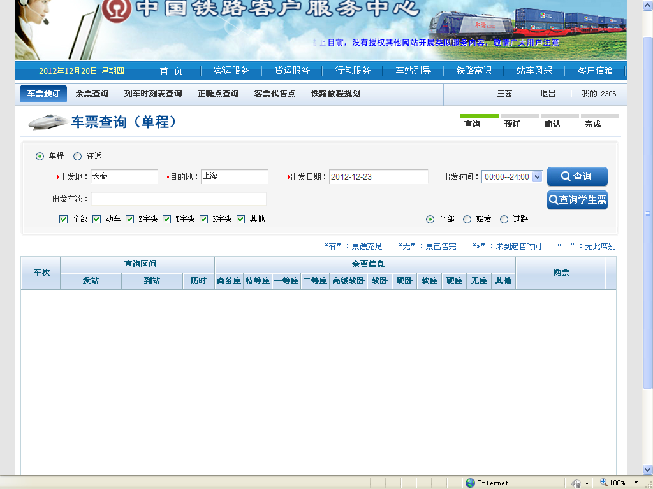Open the 铁路常识 menu
This screenshot has width=653, height=489.
pos(474,71)
